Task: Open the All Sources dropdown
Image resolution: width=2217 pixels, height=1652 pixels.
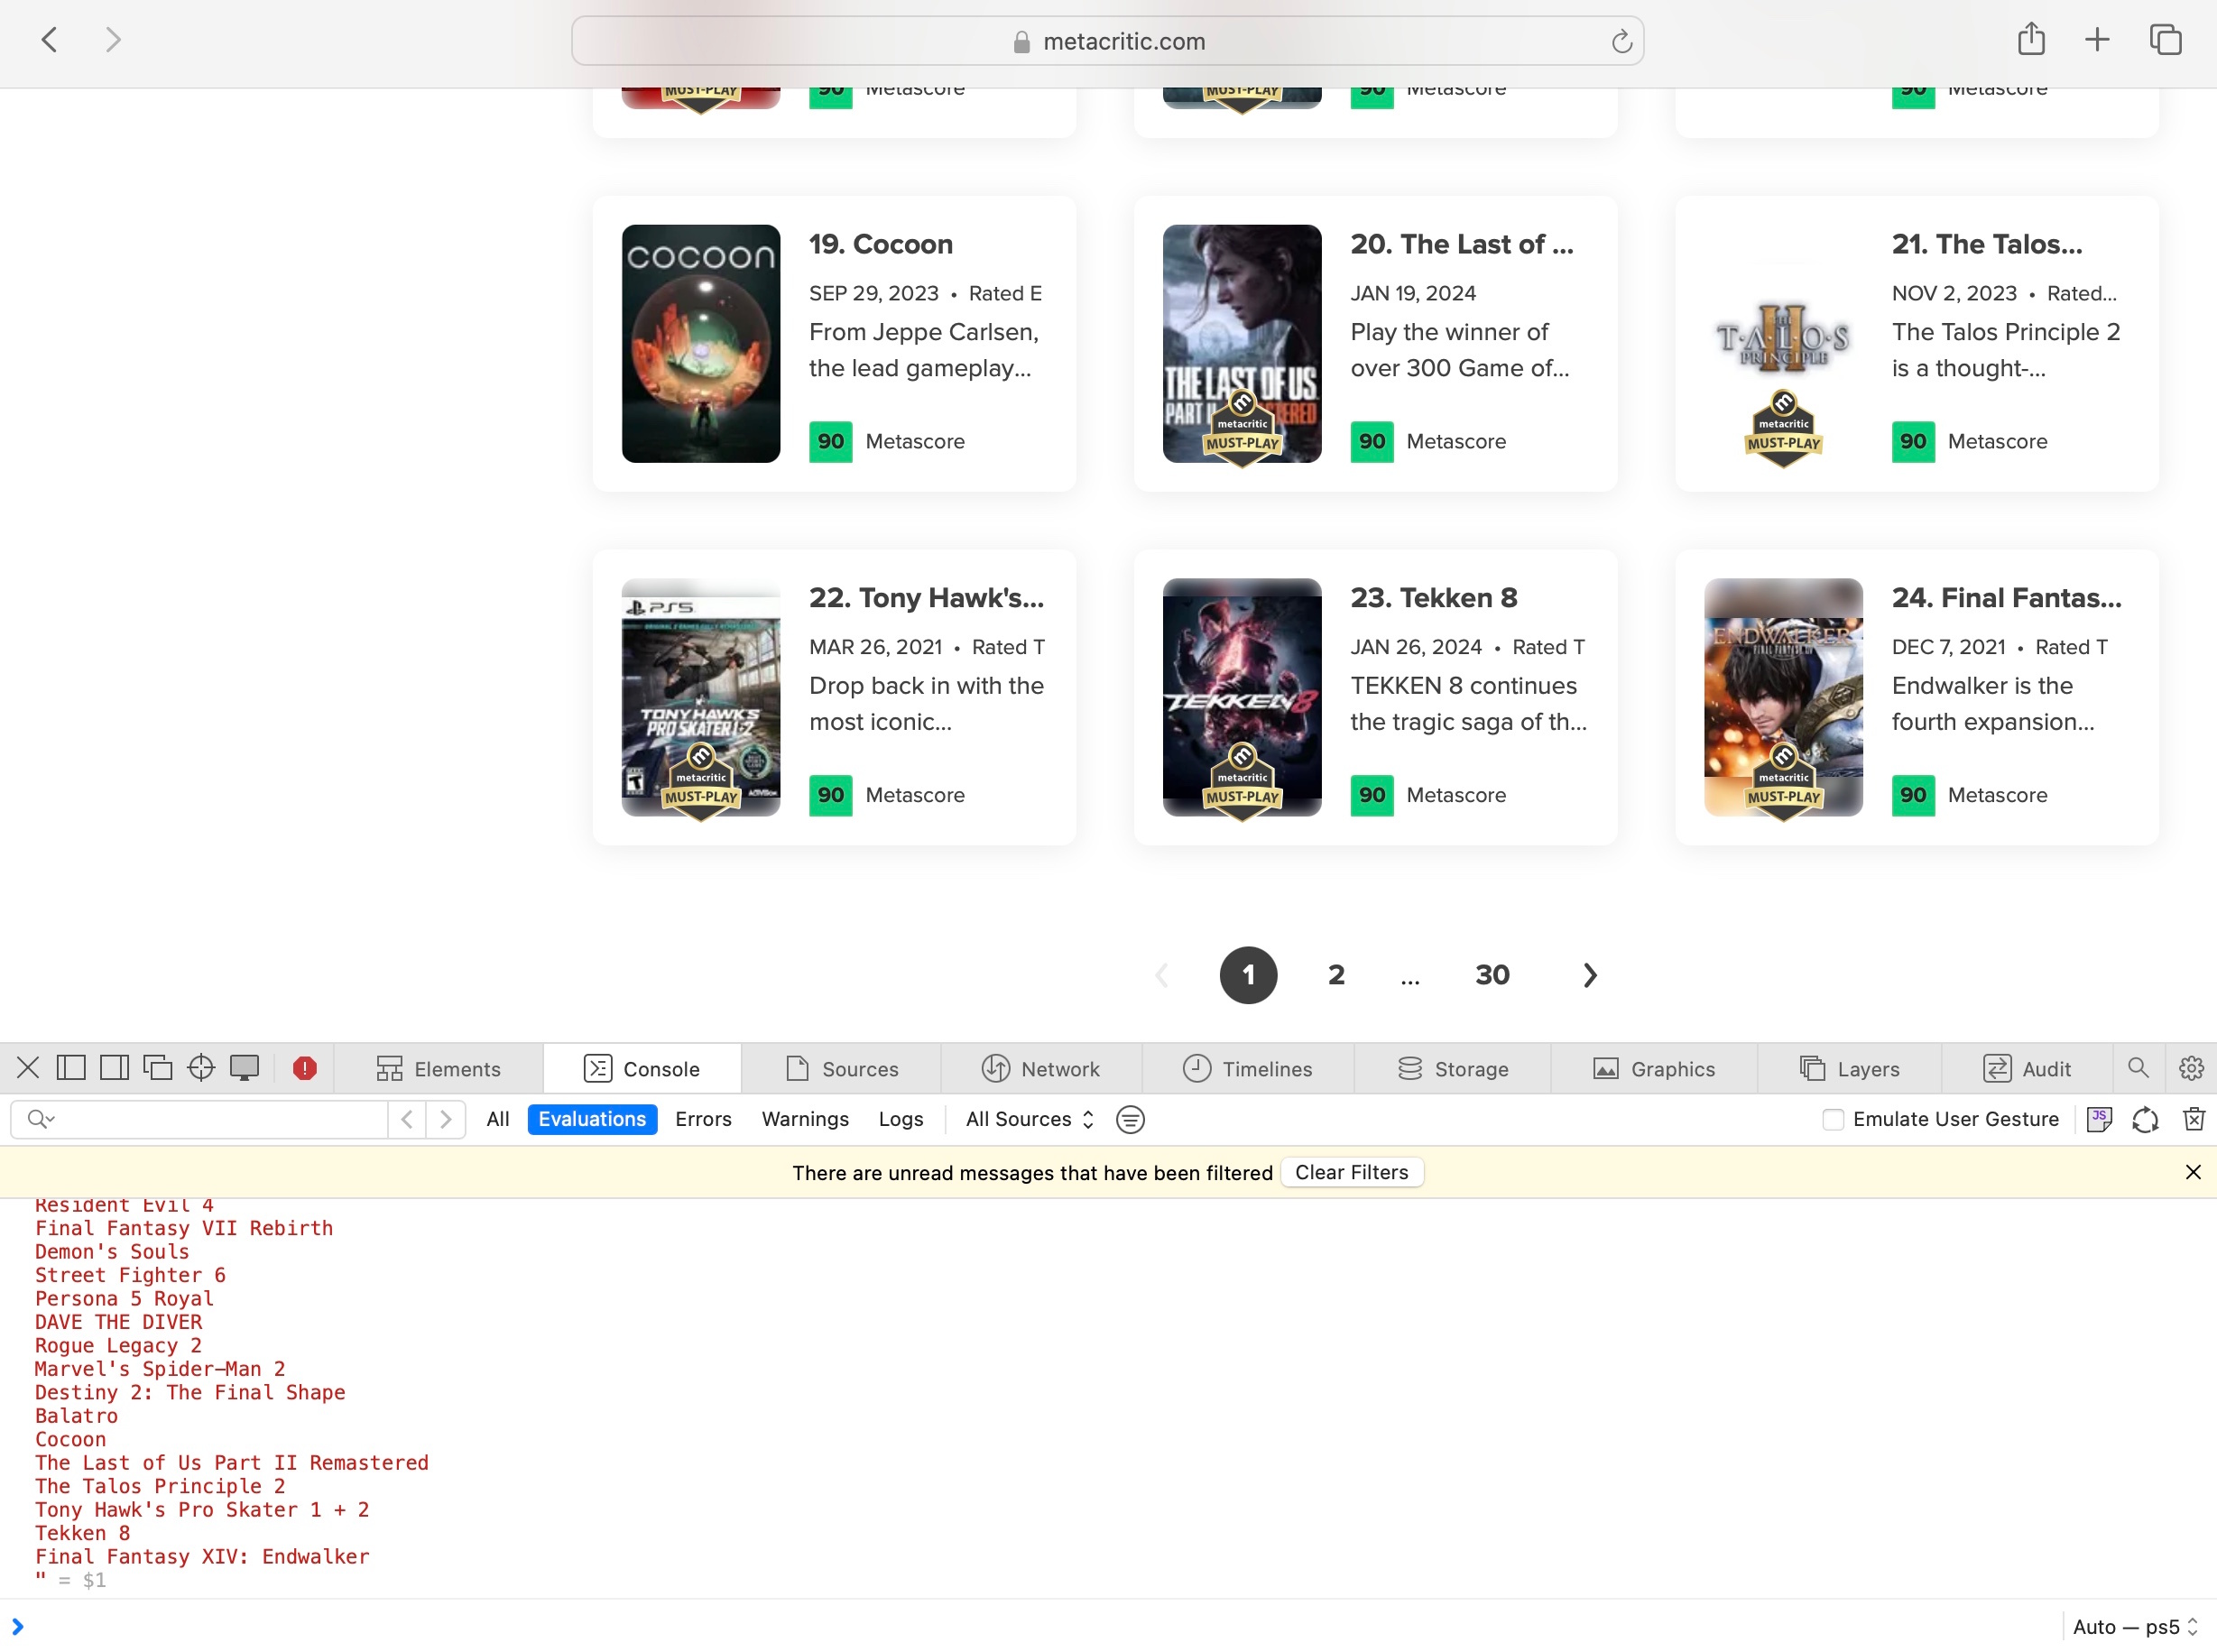Action: pos(1029,1119)
